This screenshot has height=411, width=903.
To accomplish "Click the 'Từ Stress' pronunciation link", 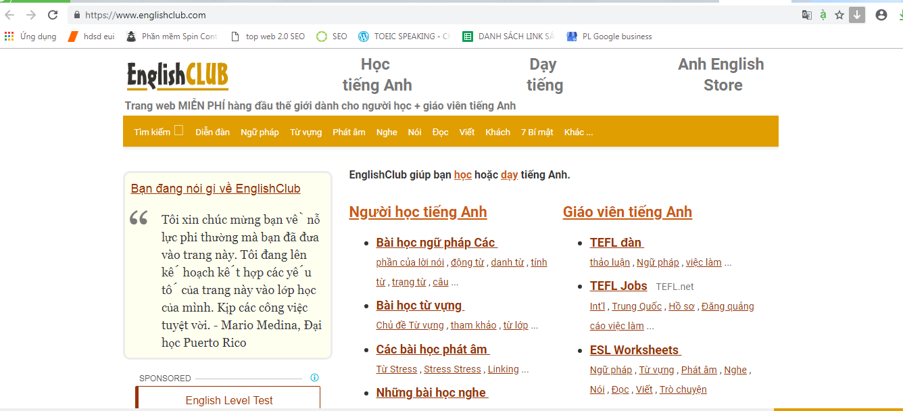I will [x=397, y=369].
